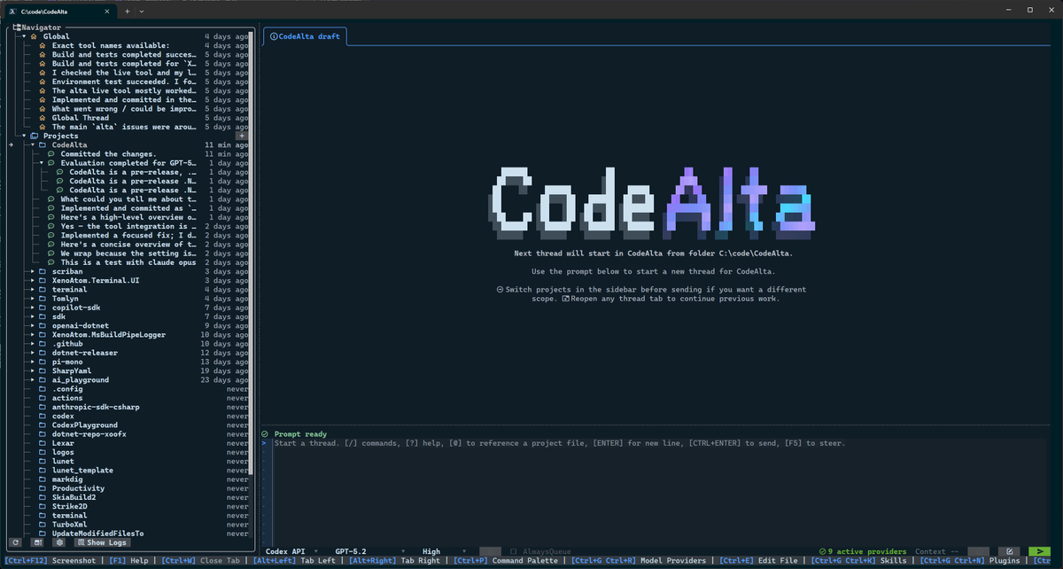Open the Codex API provider dropdown

click(x=293, y=551)
